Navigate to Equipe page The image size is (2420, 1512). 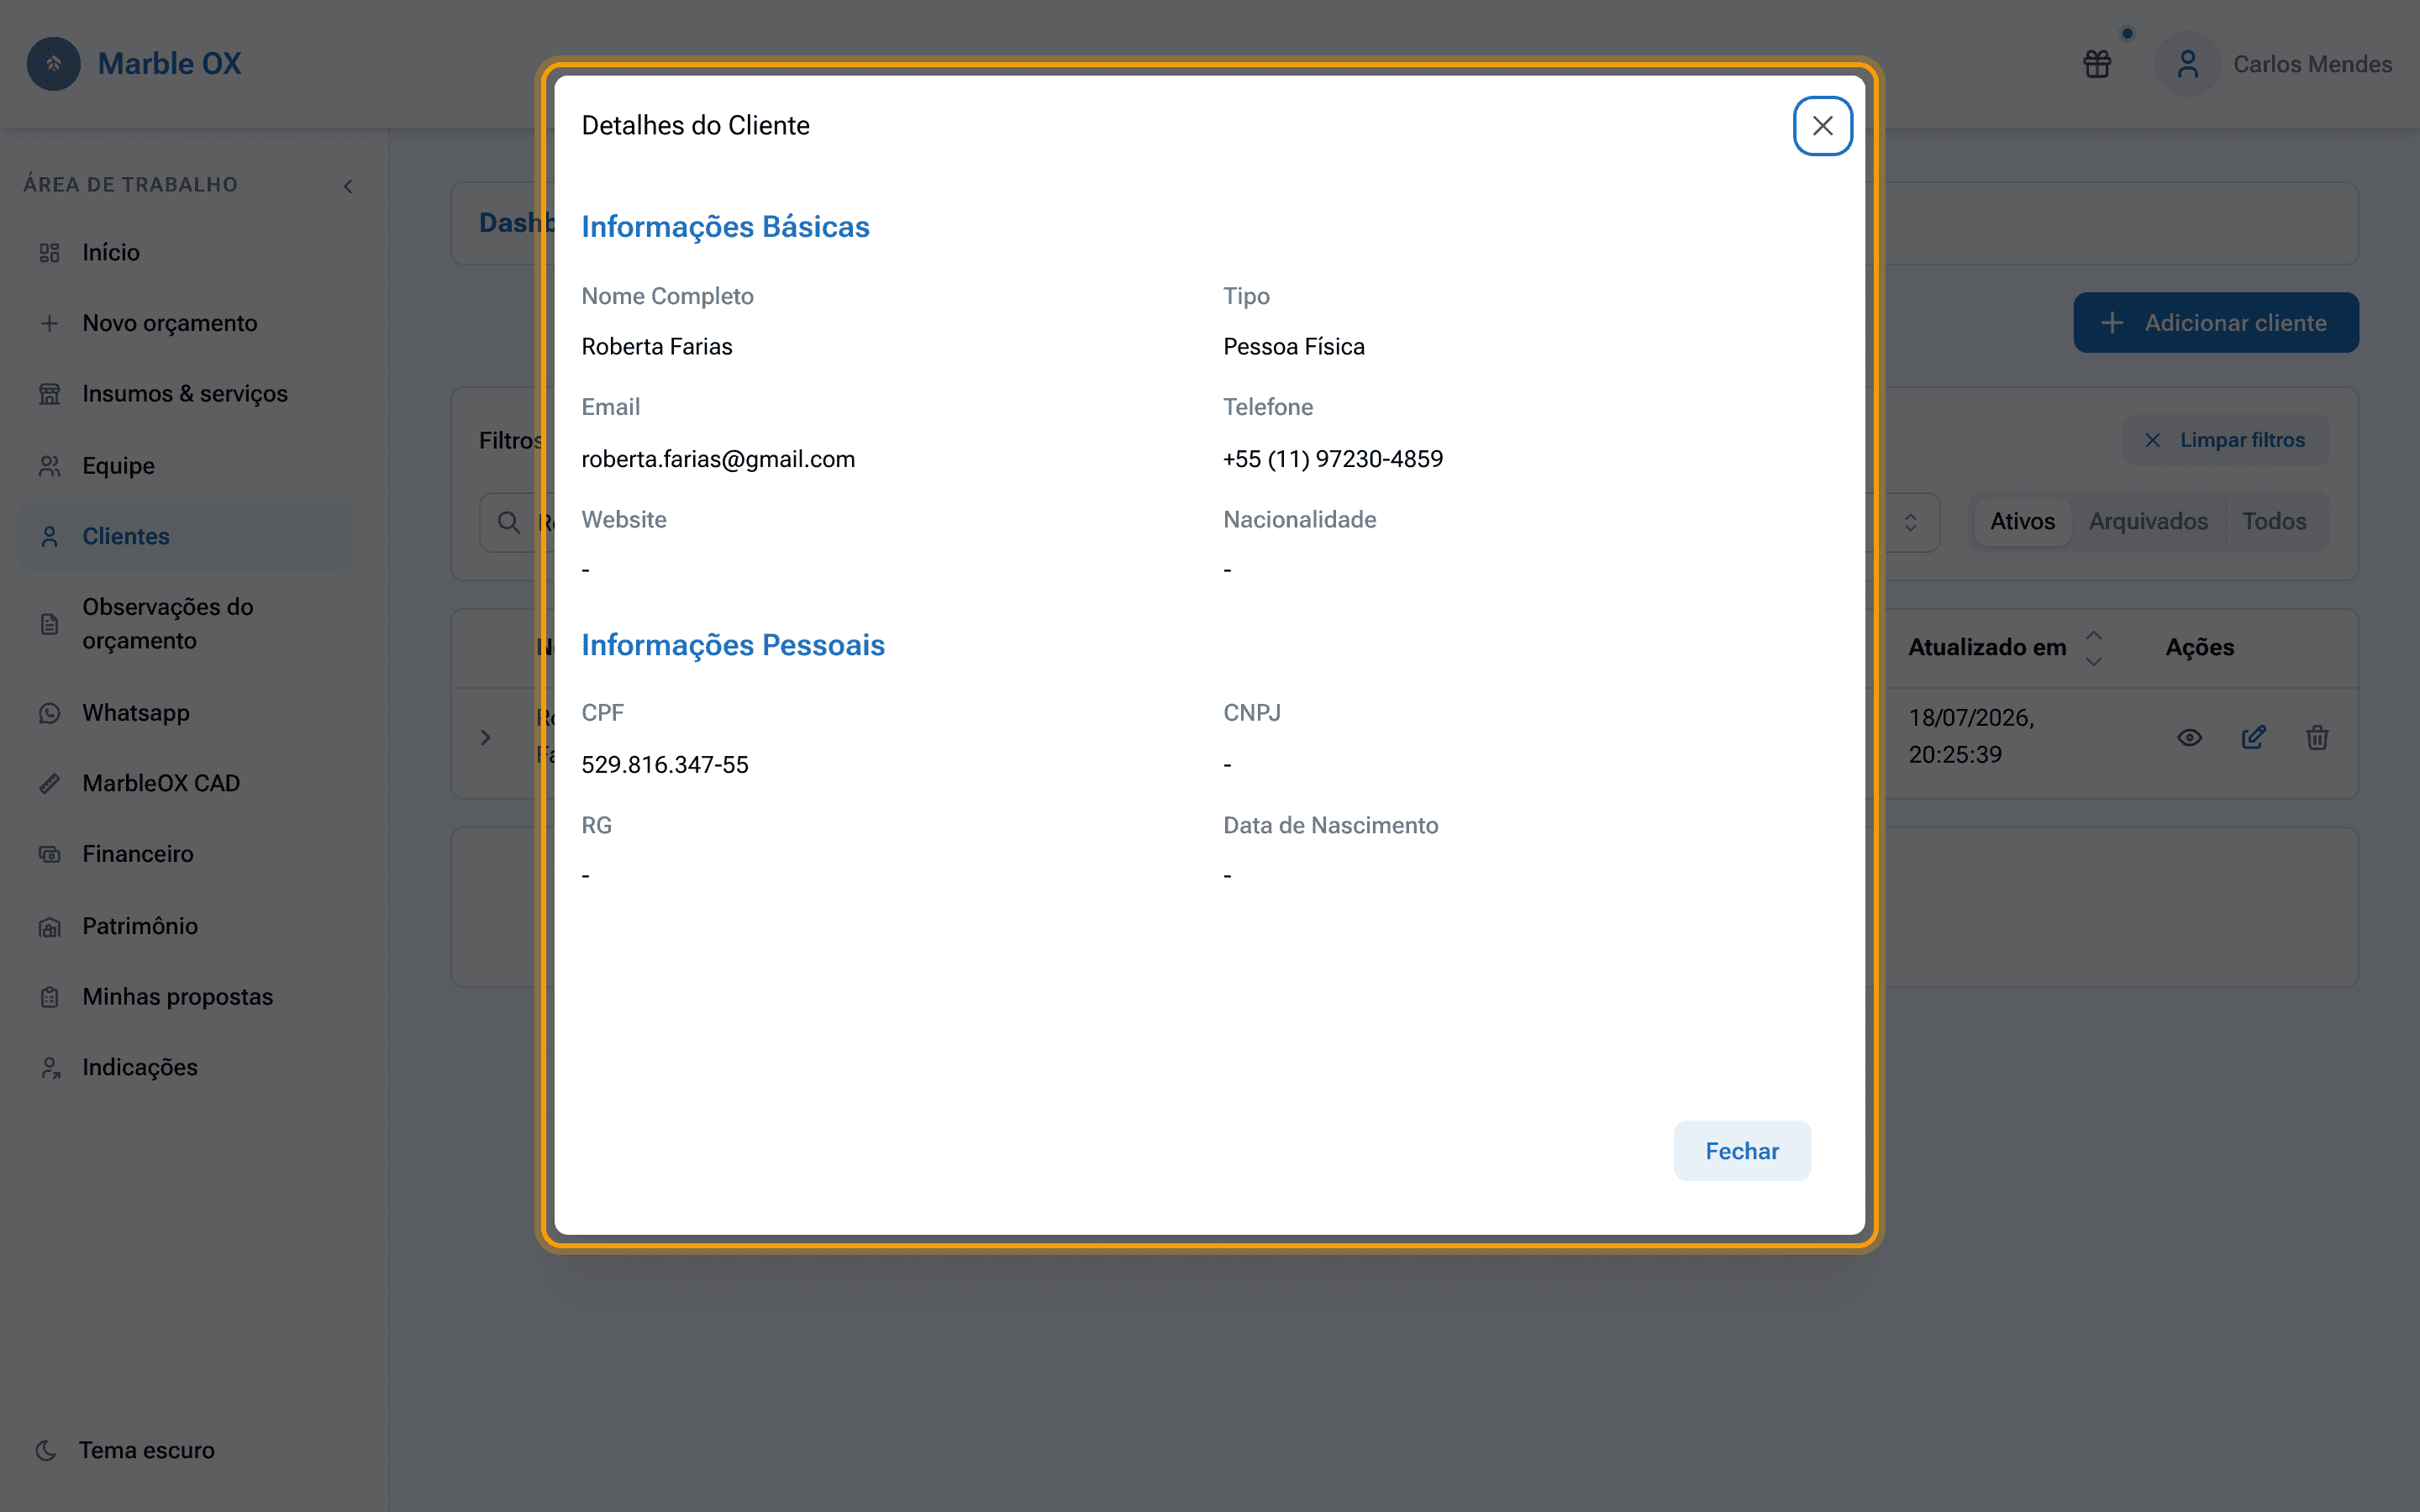click(x=186, y=466)
